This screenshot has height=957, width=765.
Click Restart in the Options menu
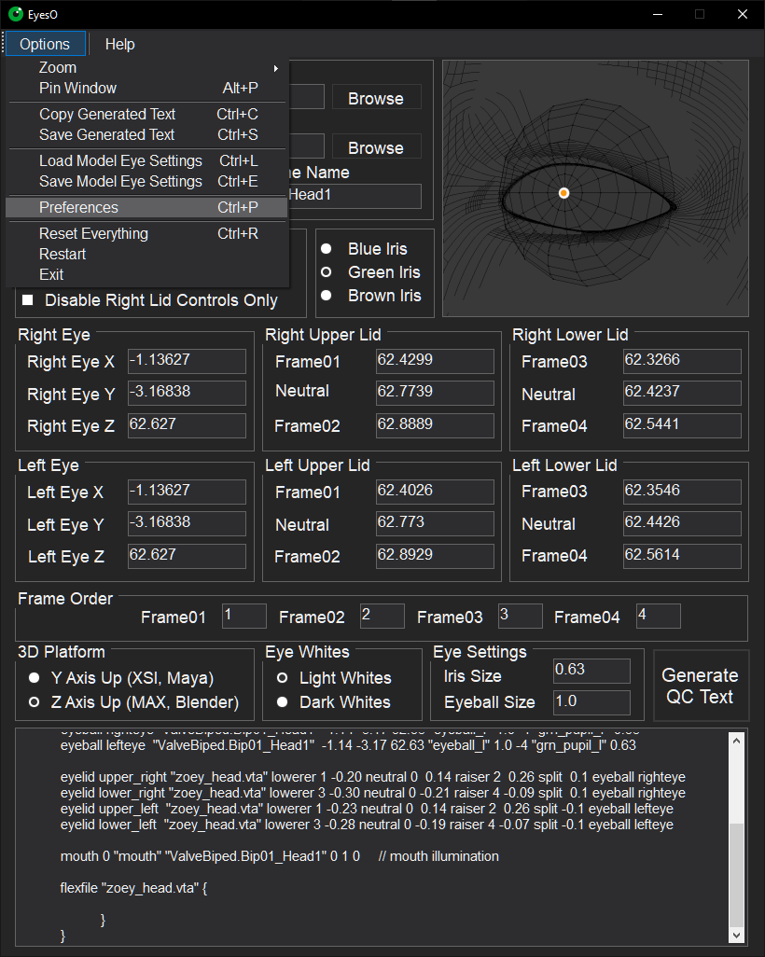[146, 254]
